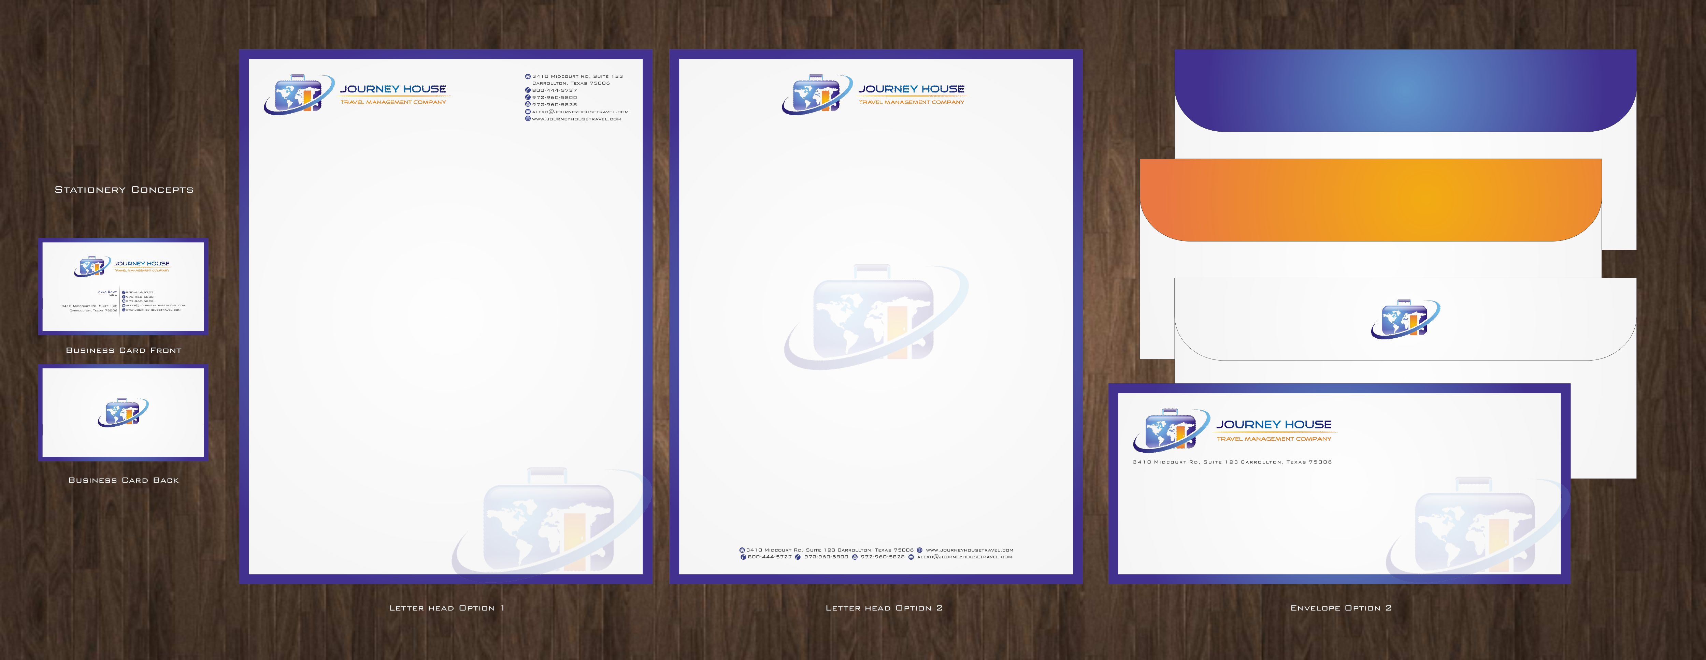Click the home icon in Letterhead Option 2 footer
This screenshot has width=1706, height=660.
(x=742, y=550)
